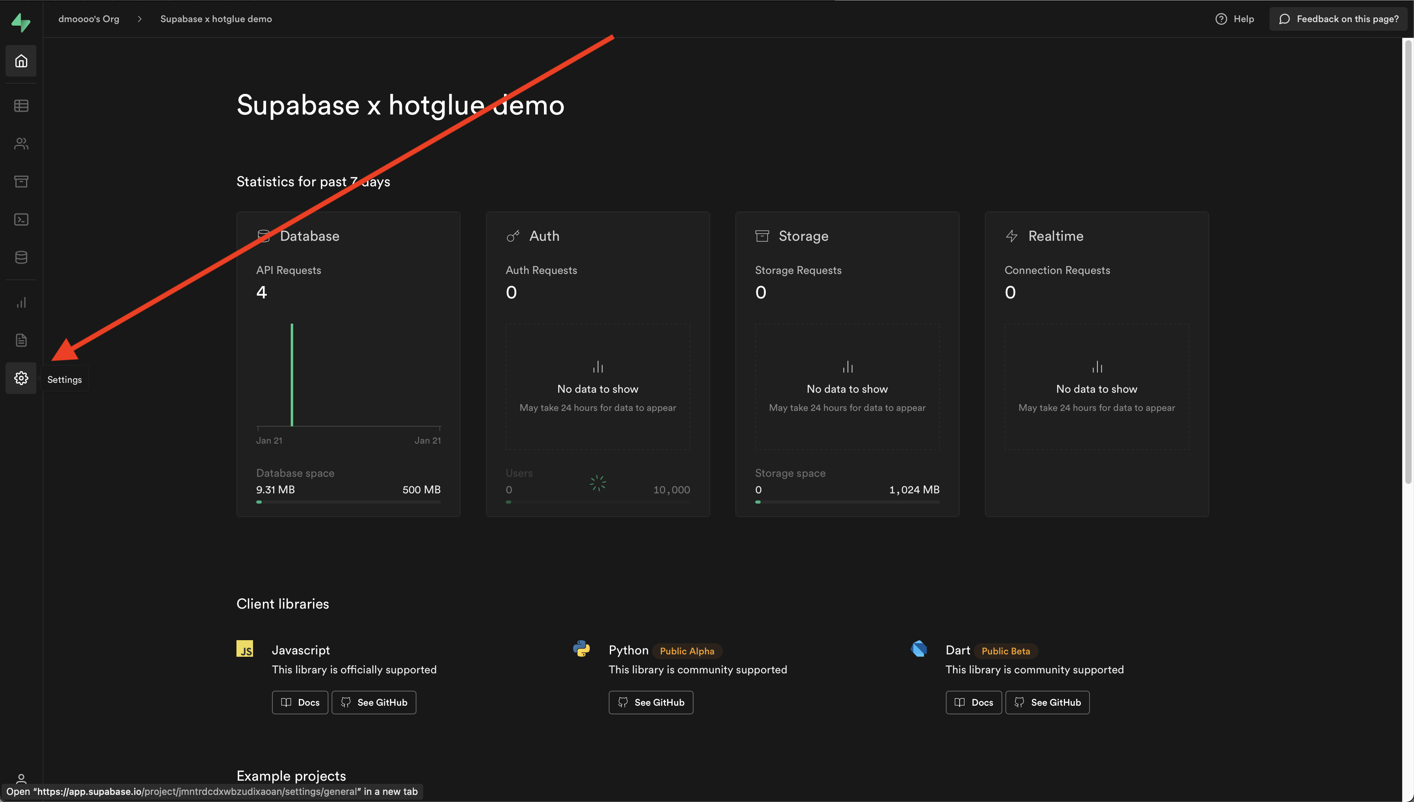
Task: Click the Public Beta badge
Action: click(x=1006, y=651)
